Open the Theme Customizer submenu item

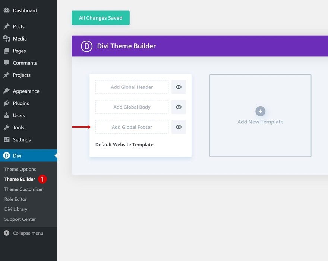[x=23, y=189]
